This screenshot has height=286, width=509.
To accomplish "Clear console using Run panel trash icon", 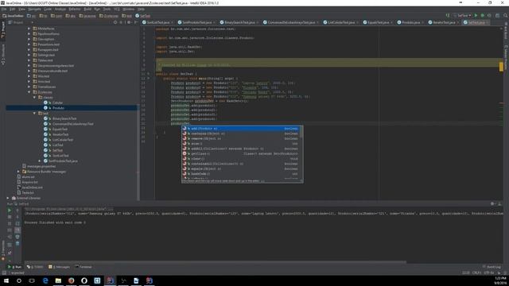I will [x=17, y=244].
